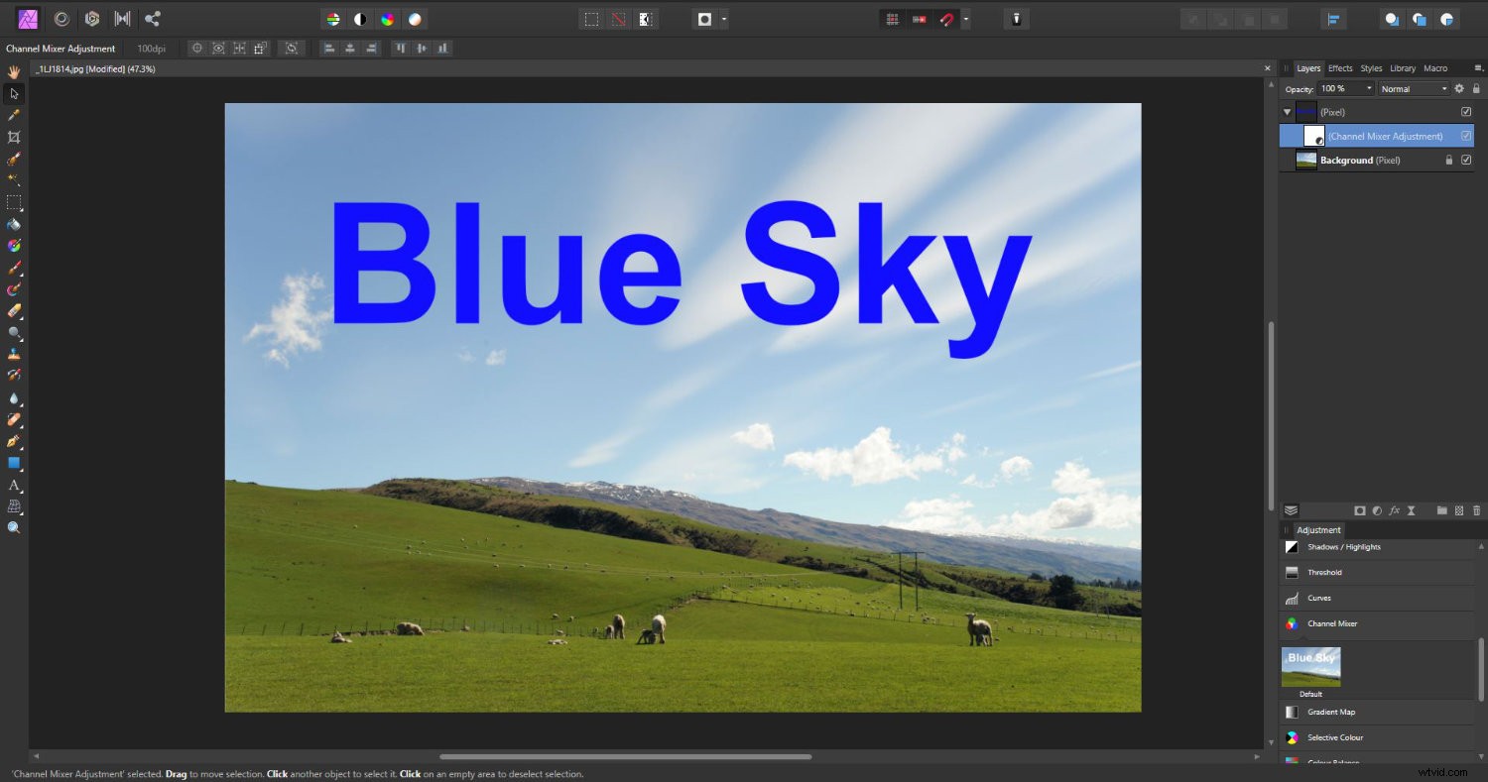The image size is (1488, 782).
Task: Pick the Zoom tool
Action: coord(14,526)
